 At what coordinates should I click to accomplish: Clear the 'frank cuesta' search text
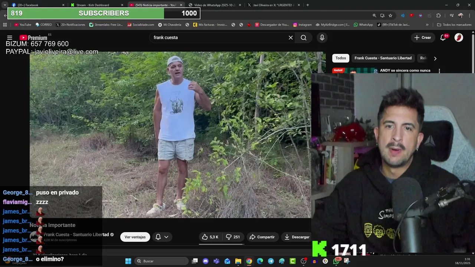click(x=291, y=37)
